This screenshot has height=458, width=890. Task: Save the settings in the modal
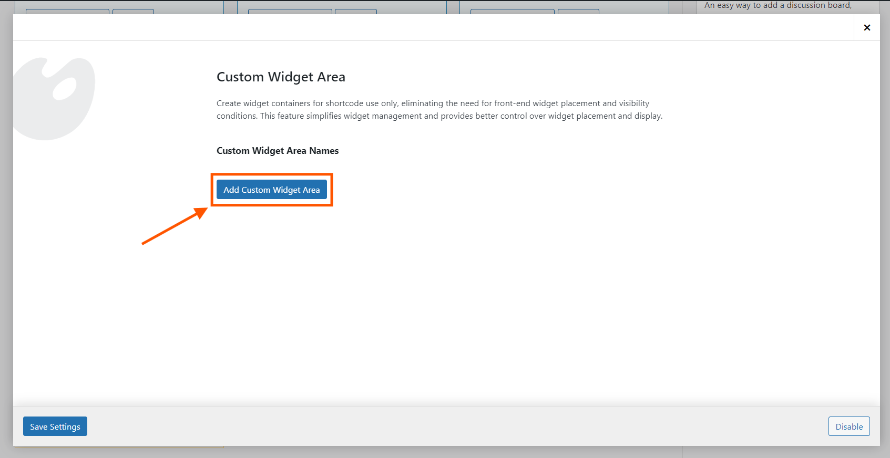tap(55, 426)
